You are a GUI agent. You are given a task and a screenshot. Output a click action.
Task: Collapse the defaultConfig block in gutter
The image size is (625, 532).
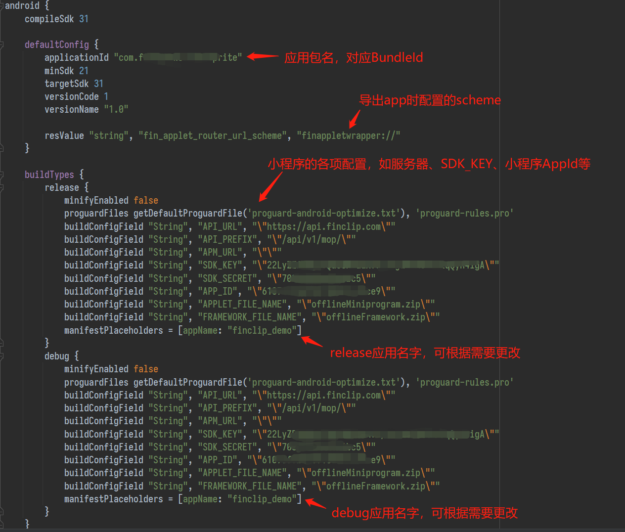tap(1, 45)
